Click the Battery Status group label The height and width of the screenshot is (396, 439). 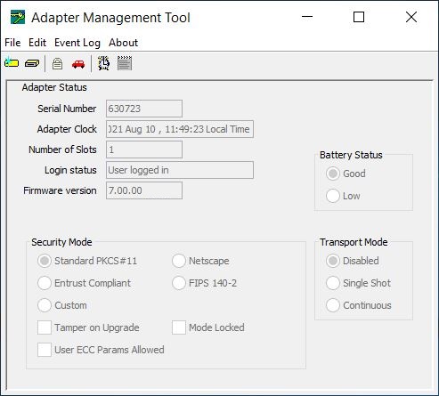[x=351, y=155]
